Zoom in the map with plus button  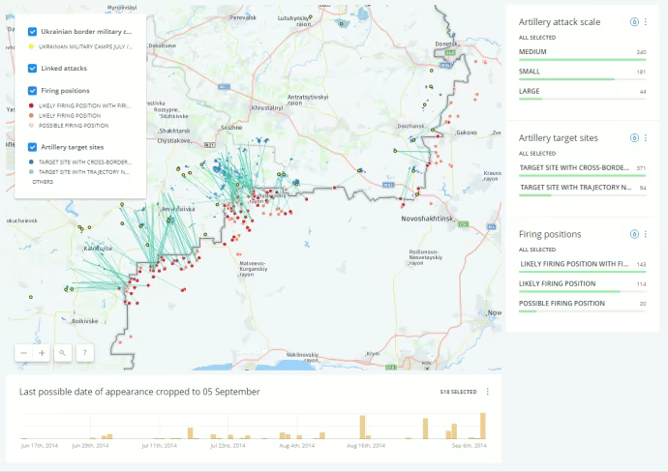click(x=42, y=353)
